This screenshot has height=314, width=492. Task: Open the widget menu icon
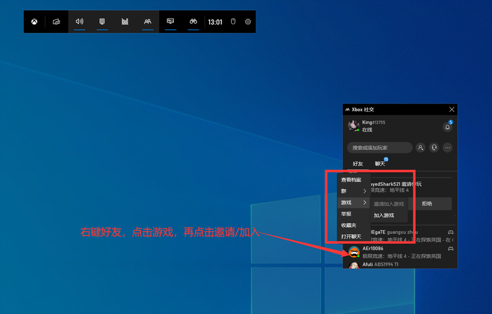click(57, 22)
